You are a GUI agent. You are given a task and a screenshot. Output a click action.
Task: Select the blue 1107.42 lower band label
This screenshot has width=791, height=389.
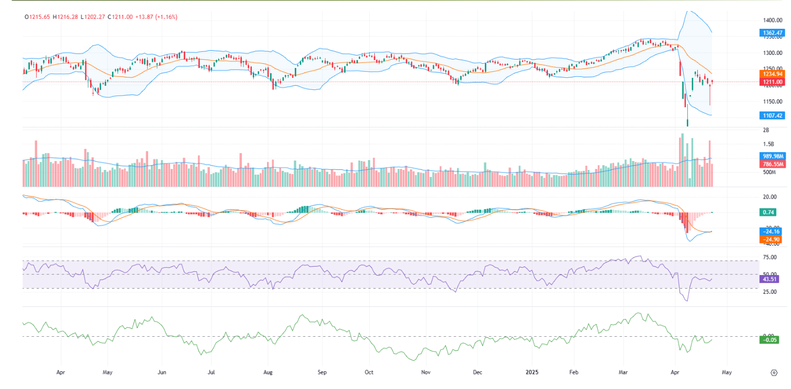[771, 116]
